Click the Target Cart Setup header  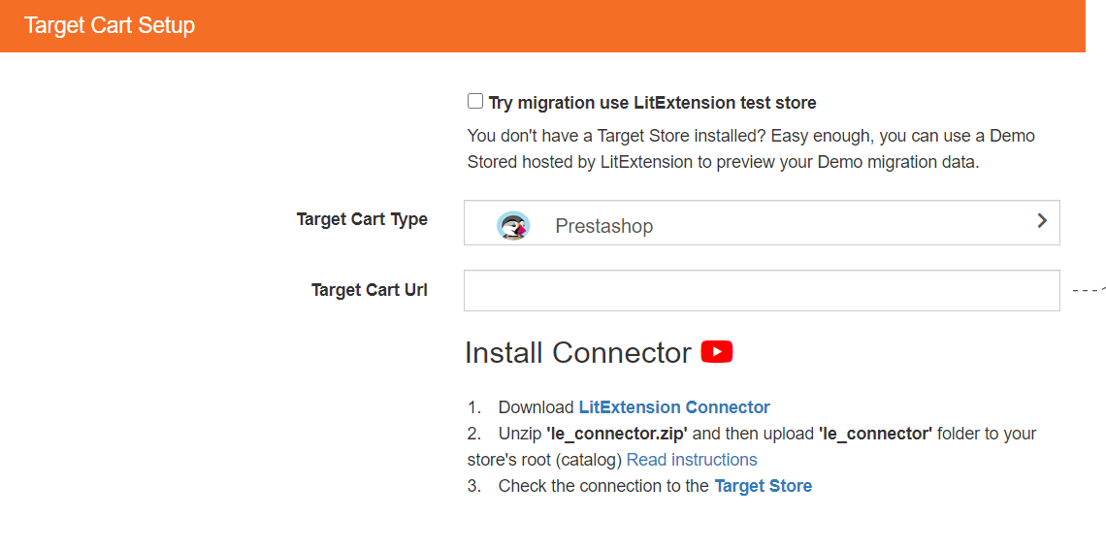(110, 25)
